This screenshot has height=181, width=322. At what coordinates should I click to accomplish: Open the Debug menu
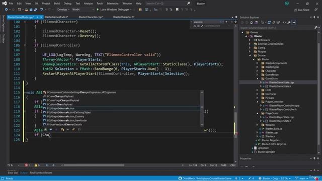pos(67,4)
